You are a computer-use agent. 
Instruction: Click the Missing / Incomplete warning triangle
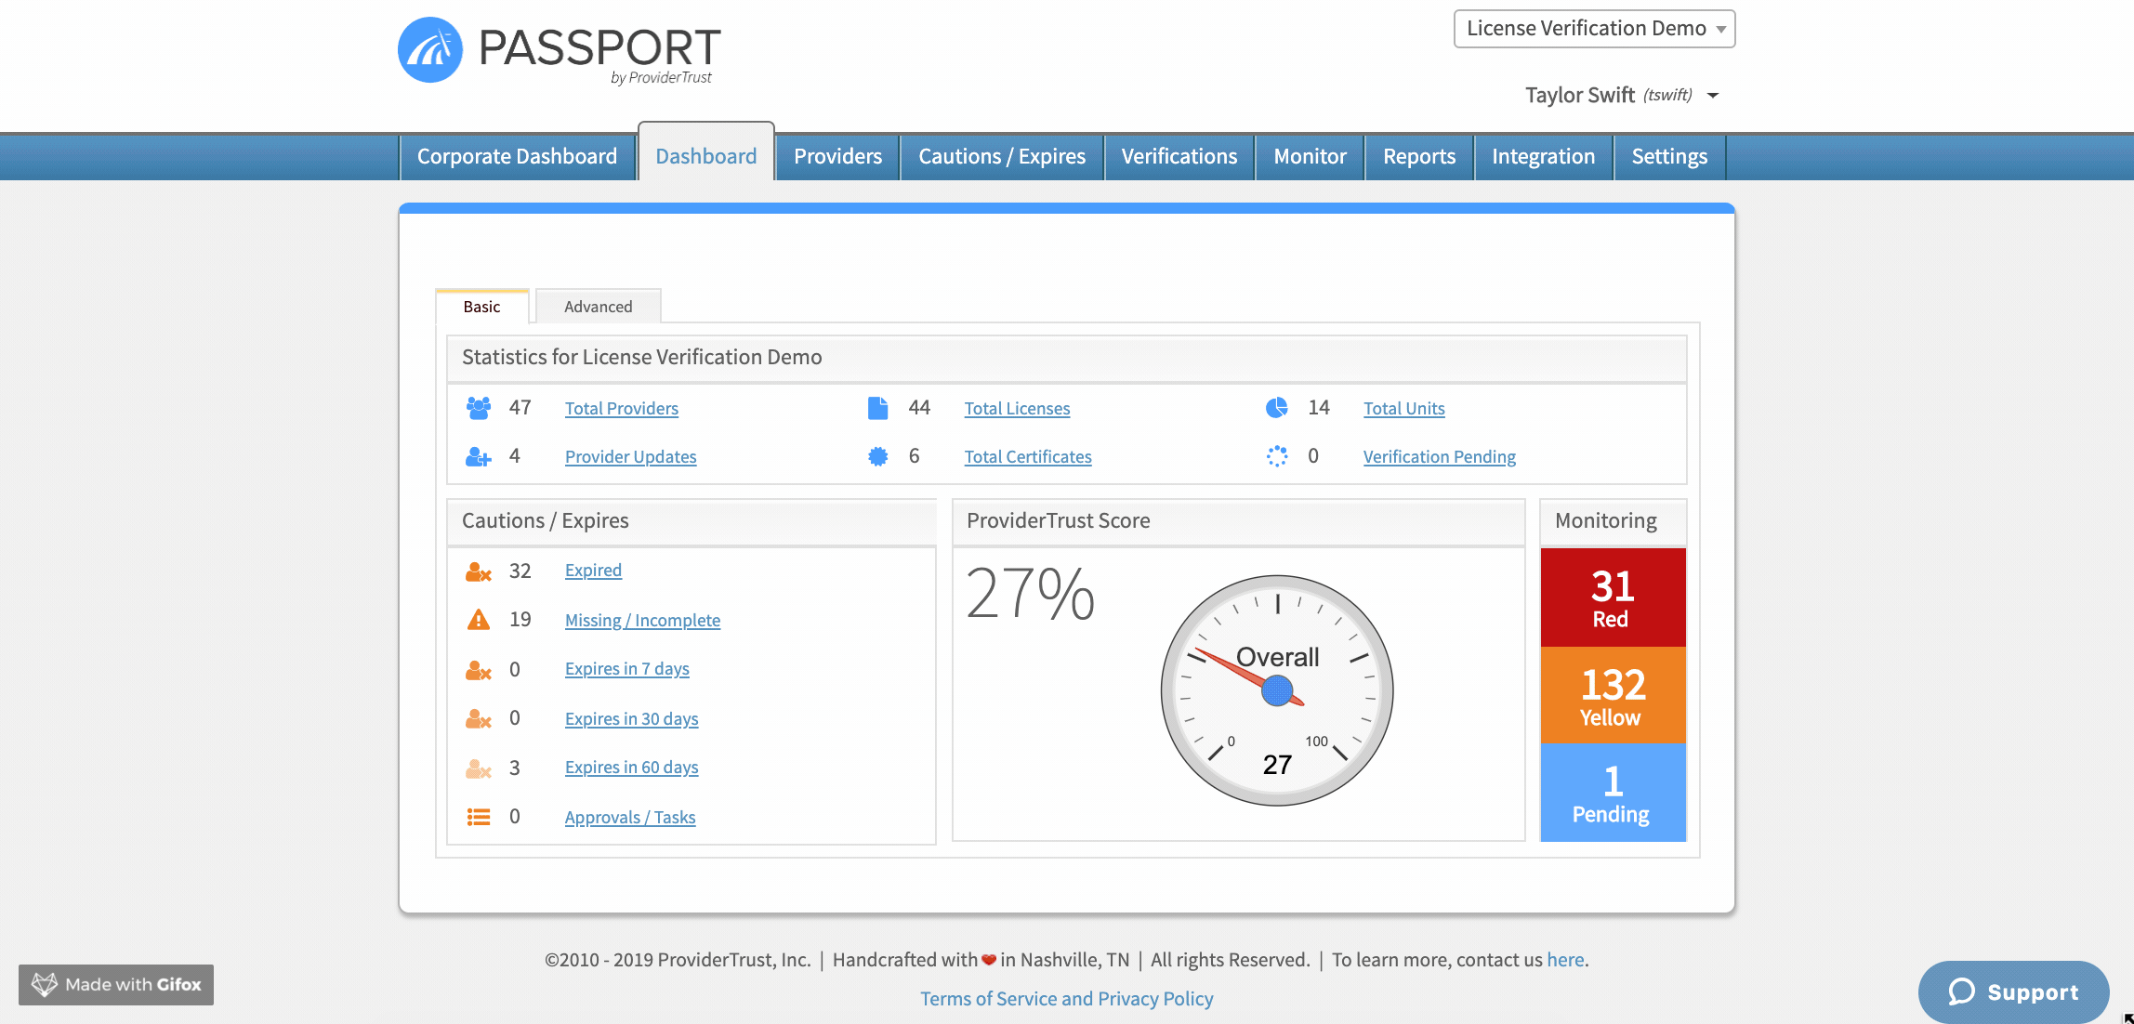click(x=479, y=620)
